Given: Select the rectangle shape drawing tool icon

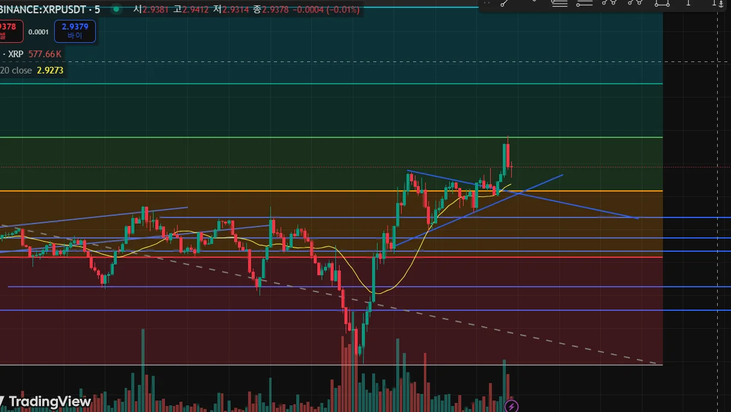Looking at the screenshot, I should coord(662,3).
